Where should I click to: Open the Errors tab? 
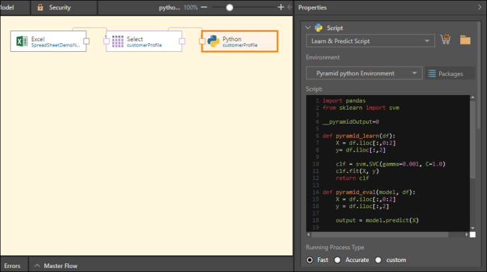coord(11,266)
